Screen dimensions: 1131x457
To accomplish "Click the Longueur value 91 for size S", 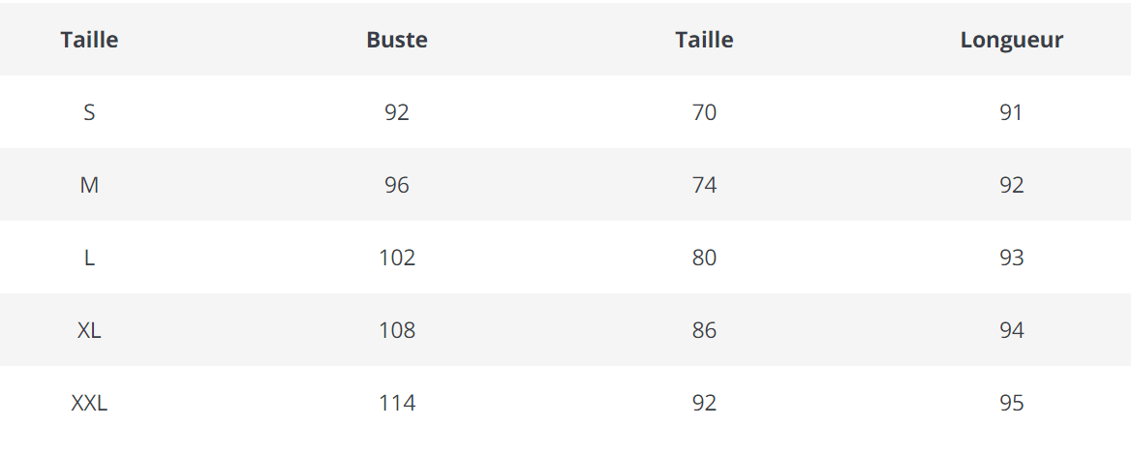I will [1012, 112].
